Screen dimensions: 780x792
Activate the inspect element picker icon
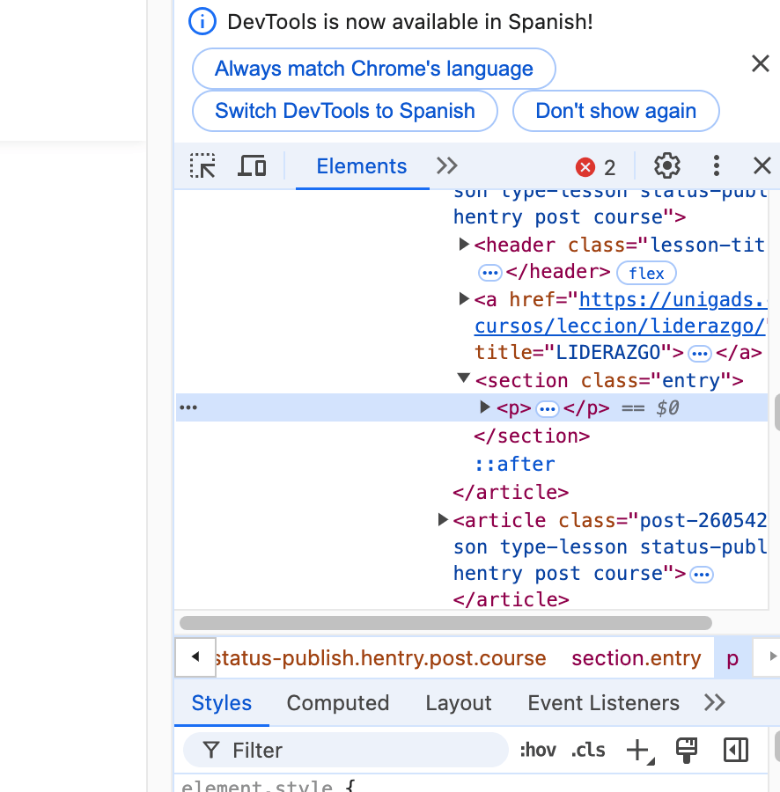(x=202, y=166)
